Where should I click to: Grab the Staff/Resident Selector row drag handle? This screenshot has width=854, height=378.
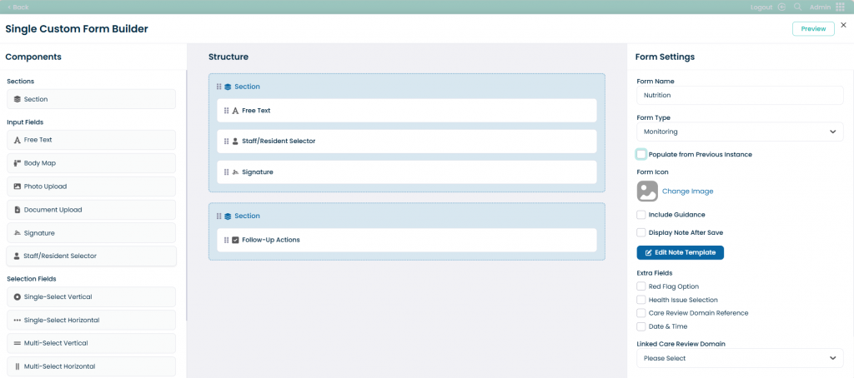pyautogui.click(x=227, y=142)
